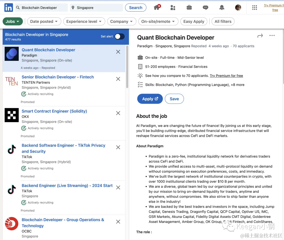284x240 pixels.
Task: Open Try Premium for free applicant link
Action: pos(226,76)
